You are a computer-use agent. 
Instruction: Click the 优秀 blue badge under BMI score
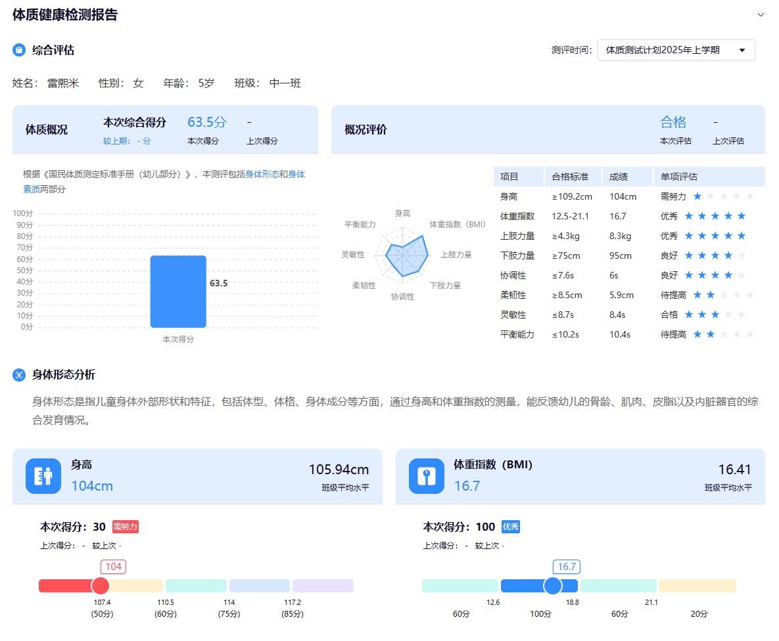click(511, 527)
